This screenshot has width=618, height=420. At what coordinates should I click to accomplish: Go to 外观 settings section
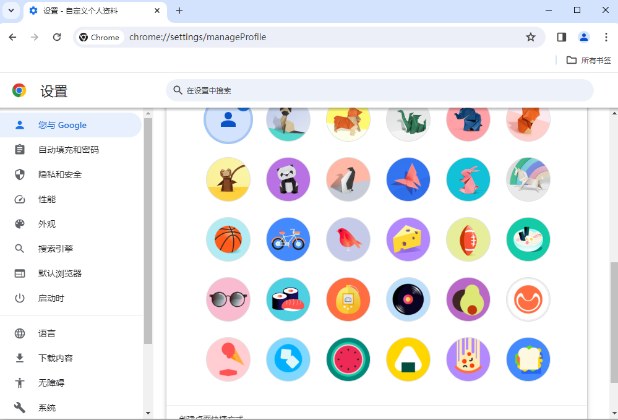coord(47,224)
